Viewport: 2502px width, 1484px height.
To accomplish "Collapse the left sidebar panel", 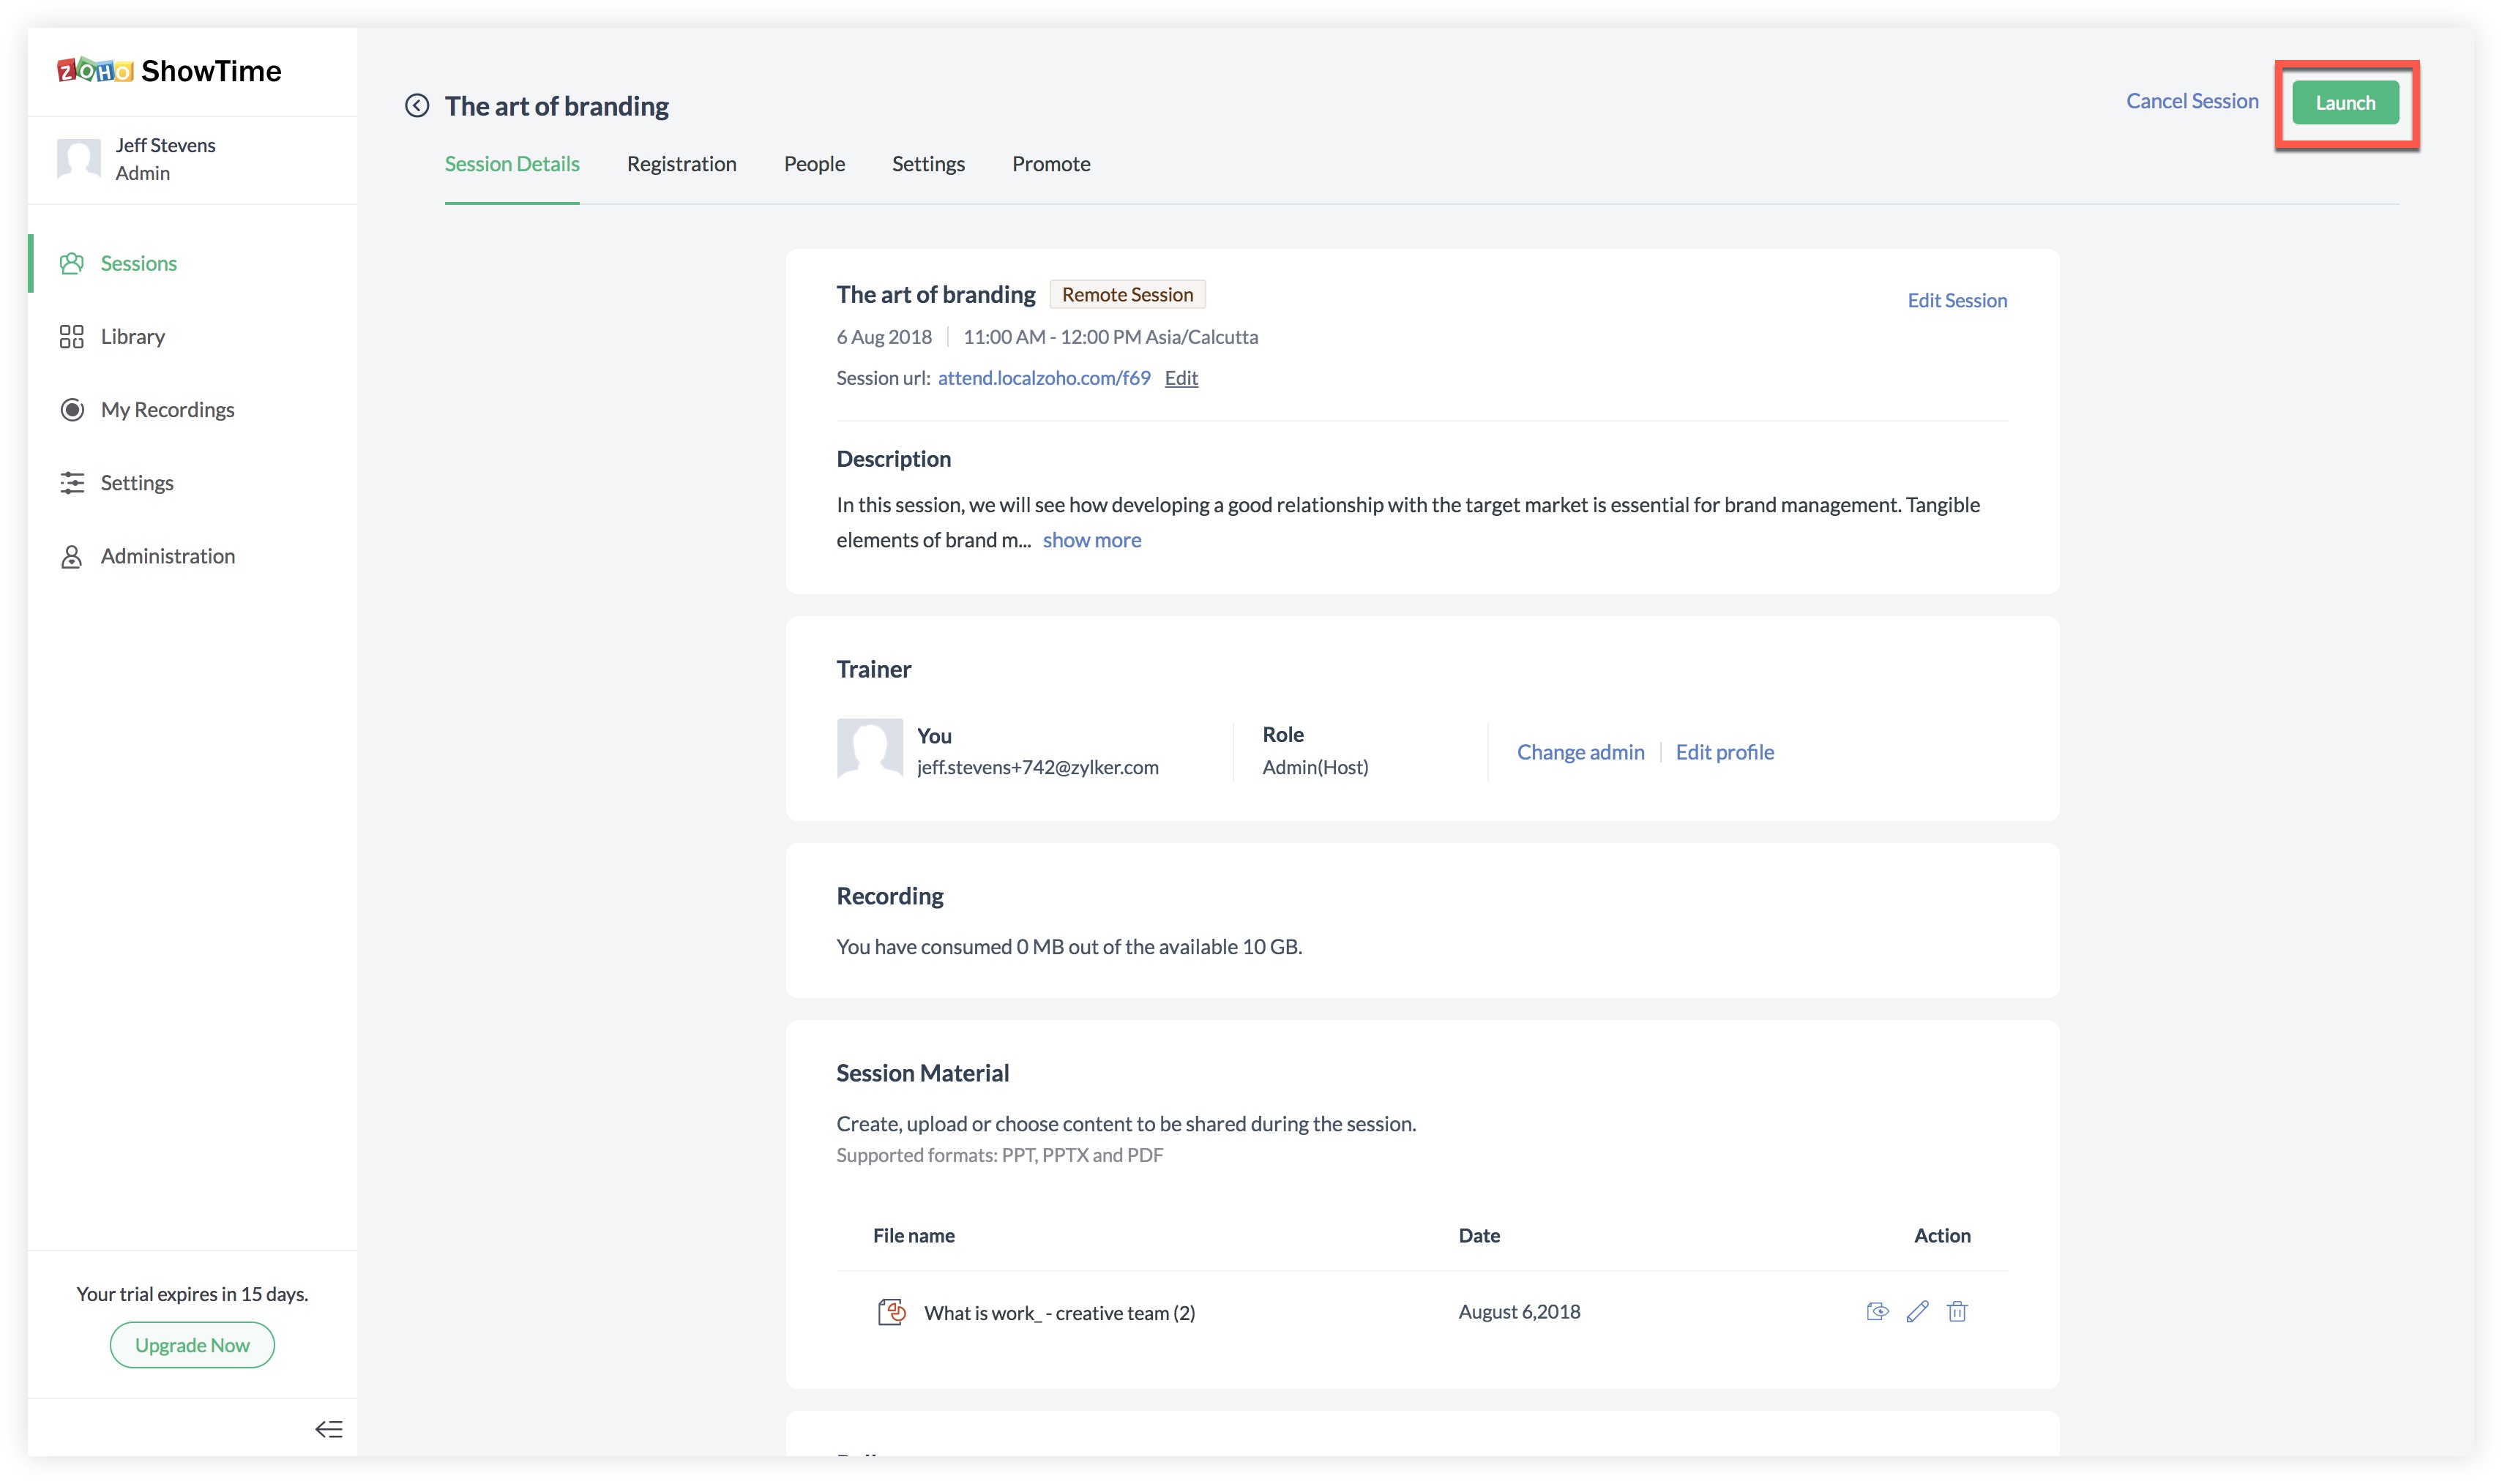I will 328,1428.
